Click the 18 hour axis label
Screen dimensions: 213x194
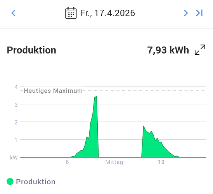(x=161, y=162)
